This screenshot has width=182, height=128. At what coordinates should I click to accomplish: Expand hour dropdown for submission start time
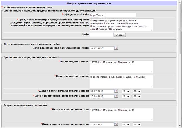[x=126, y=91]
